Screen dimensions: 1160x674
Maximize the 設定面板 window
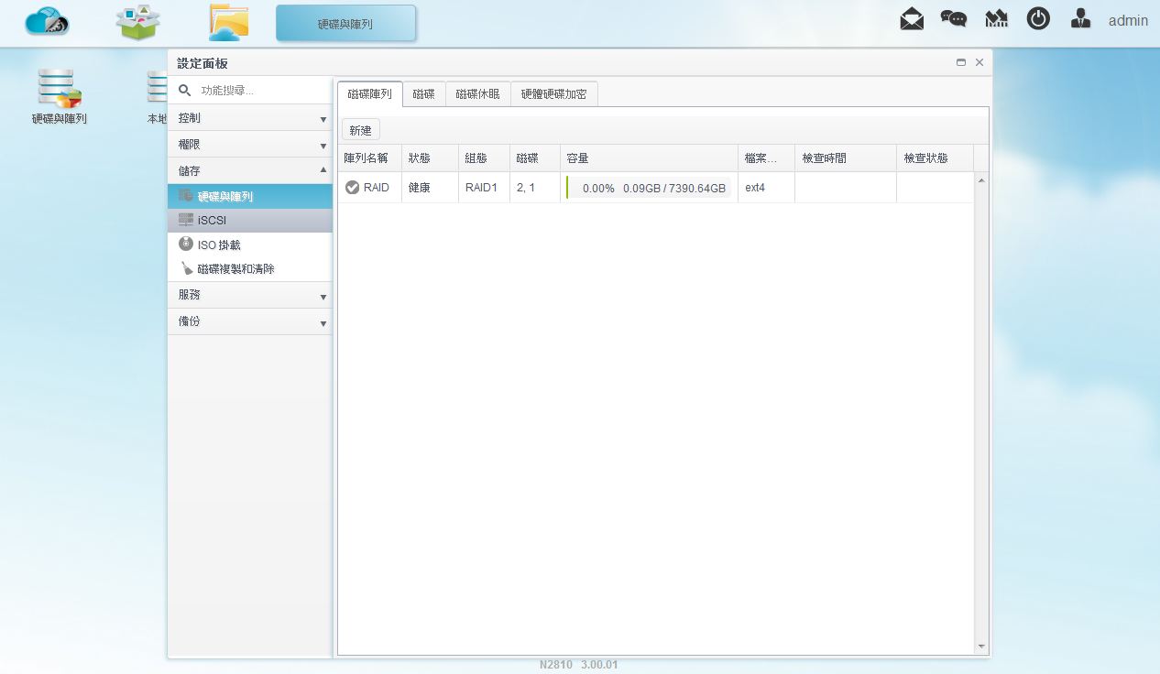961,62
